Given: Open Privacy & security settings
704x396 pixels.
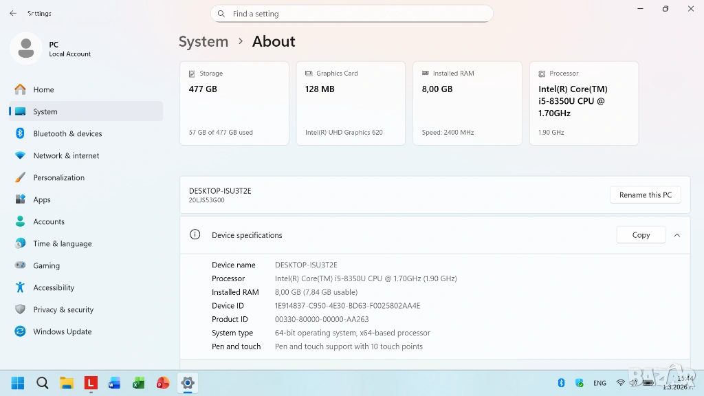Looking at the screenshot, I should [x=63, y=309].
